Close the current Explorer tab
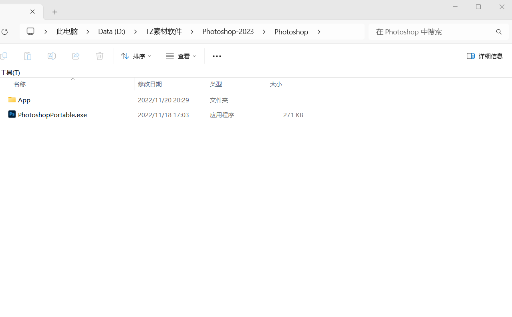The image size is (512, 317). (x=32, y=12)
